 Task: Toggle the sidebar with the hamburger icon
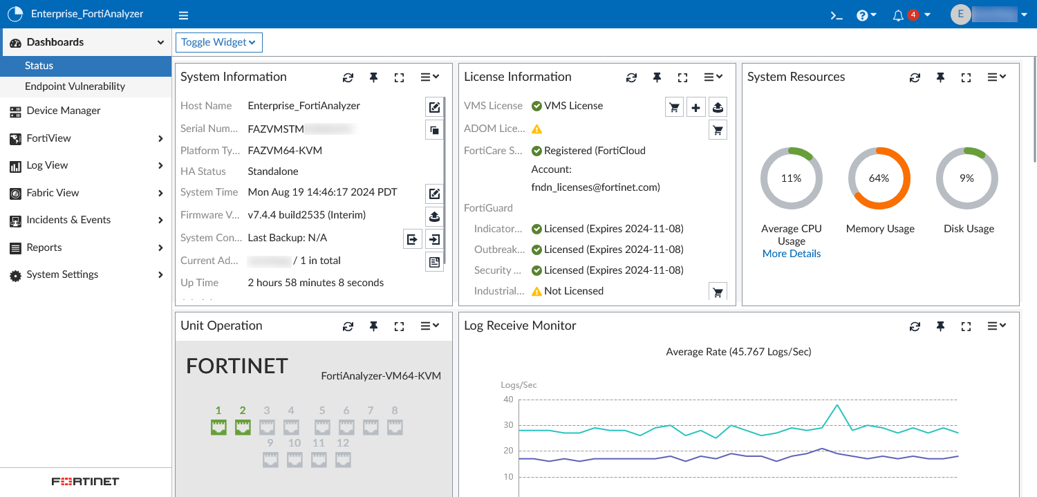coord(183,15)
